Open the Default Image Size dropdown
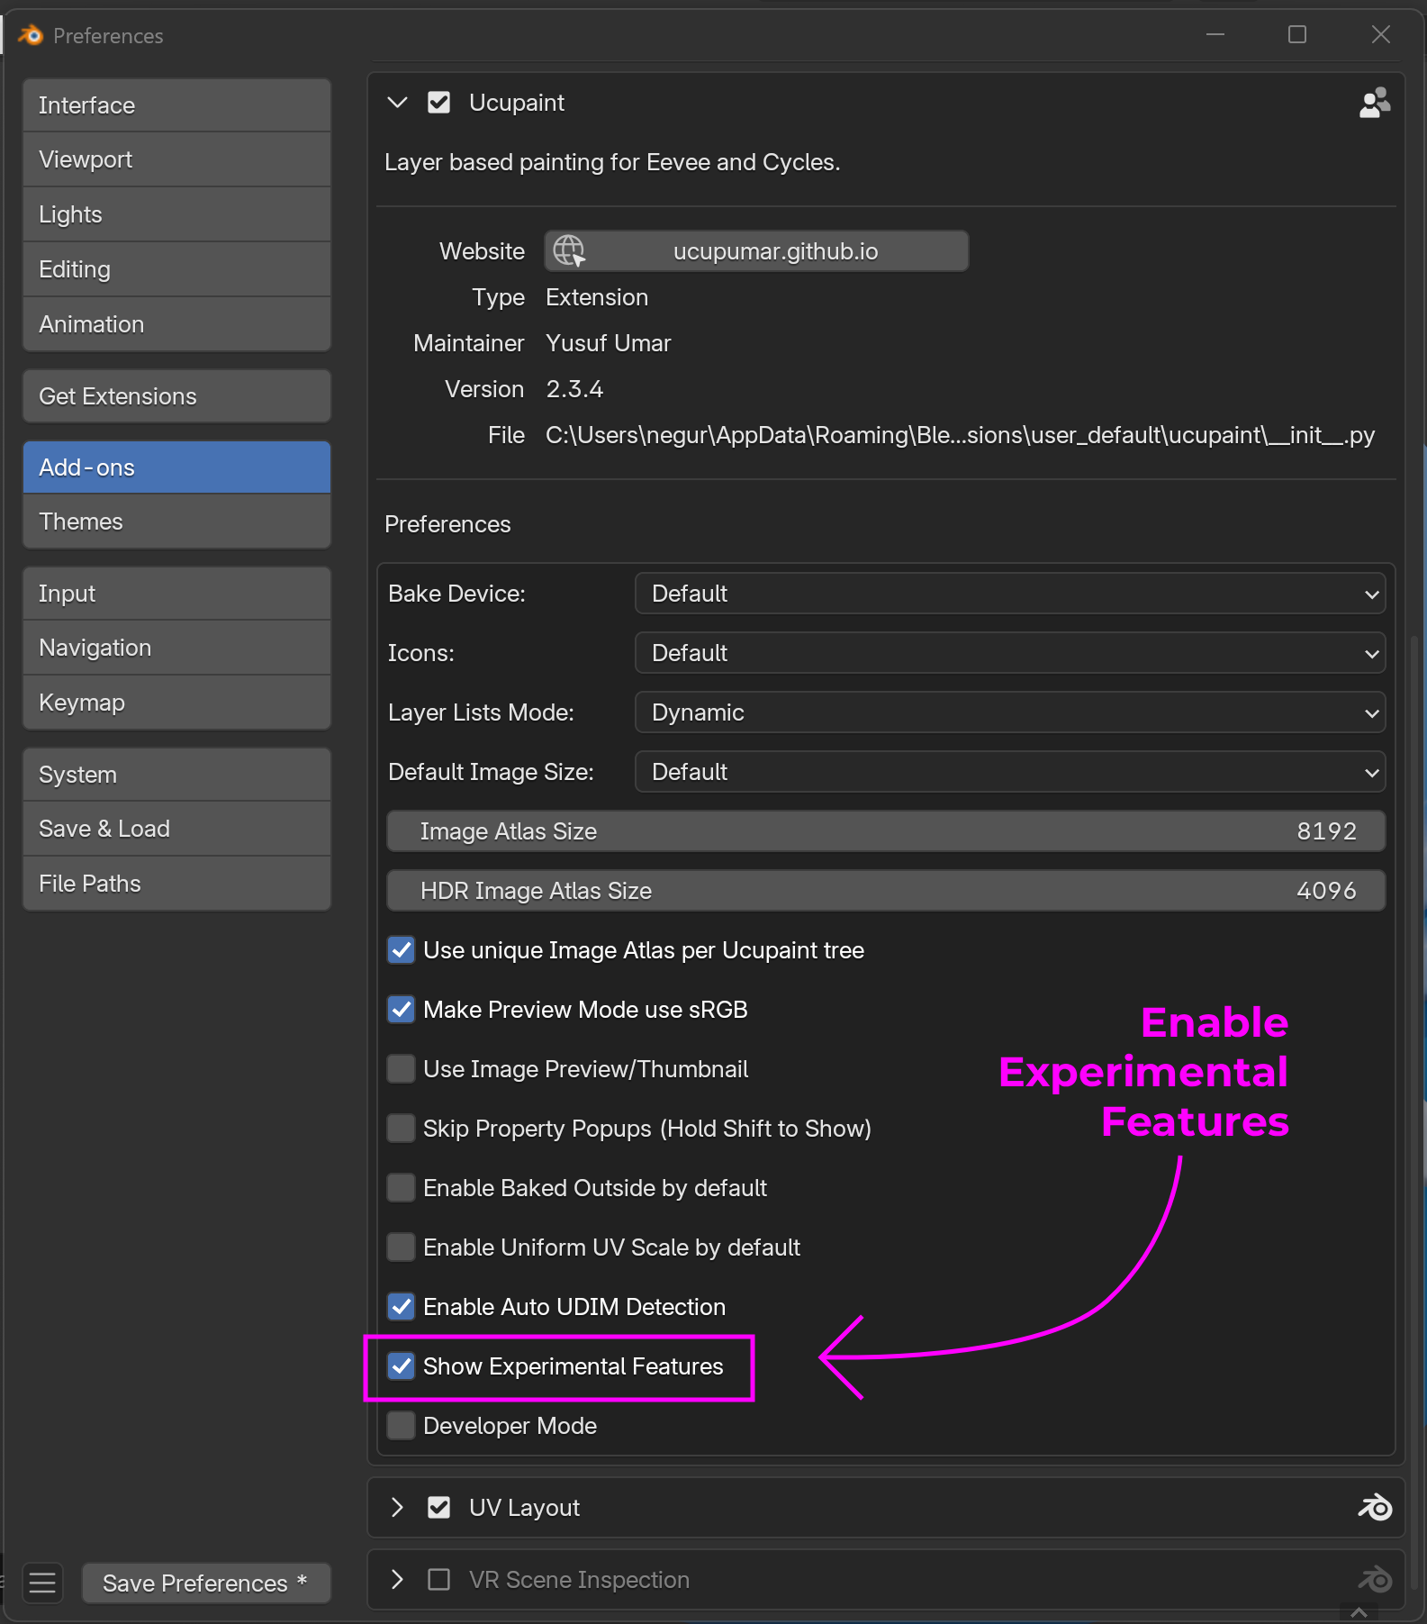This screenshot has width=1427, height=1624. click(x=1010, y=772)
